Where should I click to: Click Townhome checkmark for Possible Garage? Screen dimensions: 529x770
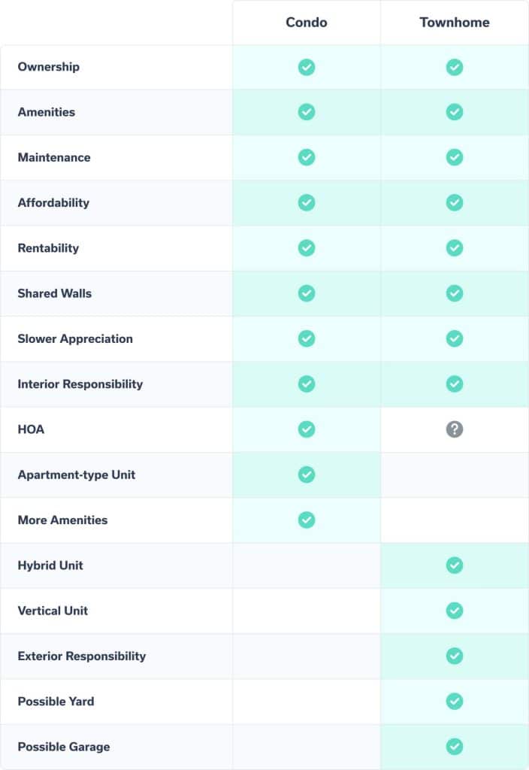tap(455, 747)
